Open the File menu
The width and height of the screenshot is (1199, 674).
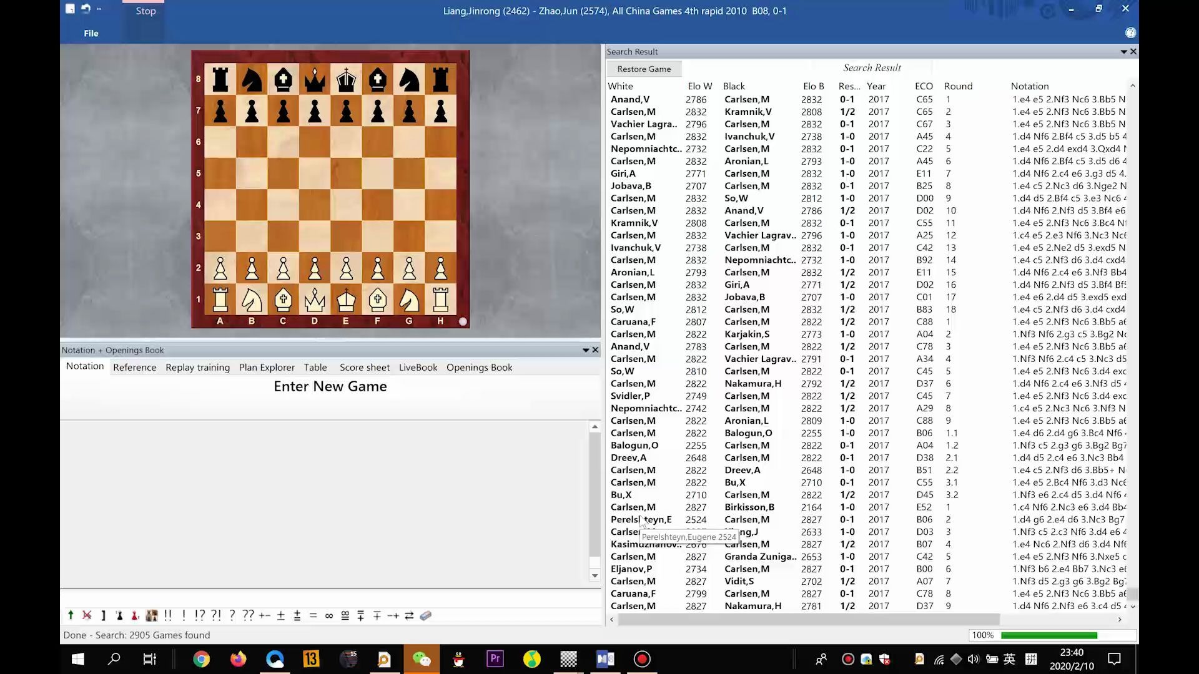click(x=91, y=34)
